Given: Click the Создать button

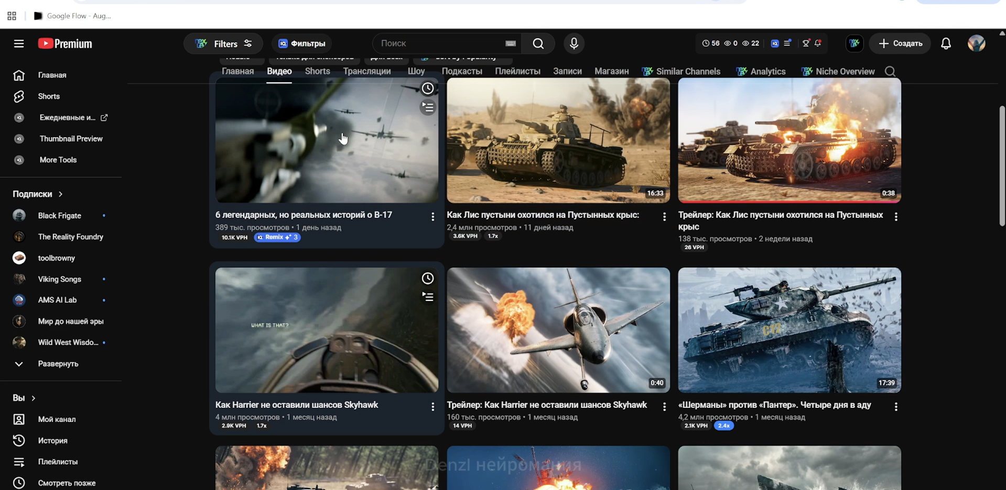Looking at the screenshot, I should click(x=900, y=43).
